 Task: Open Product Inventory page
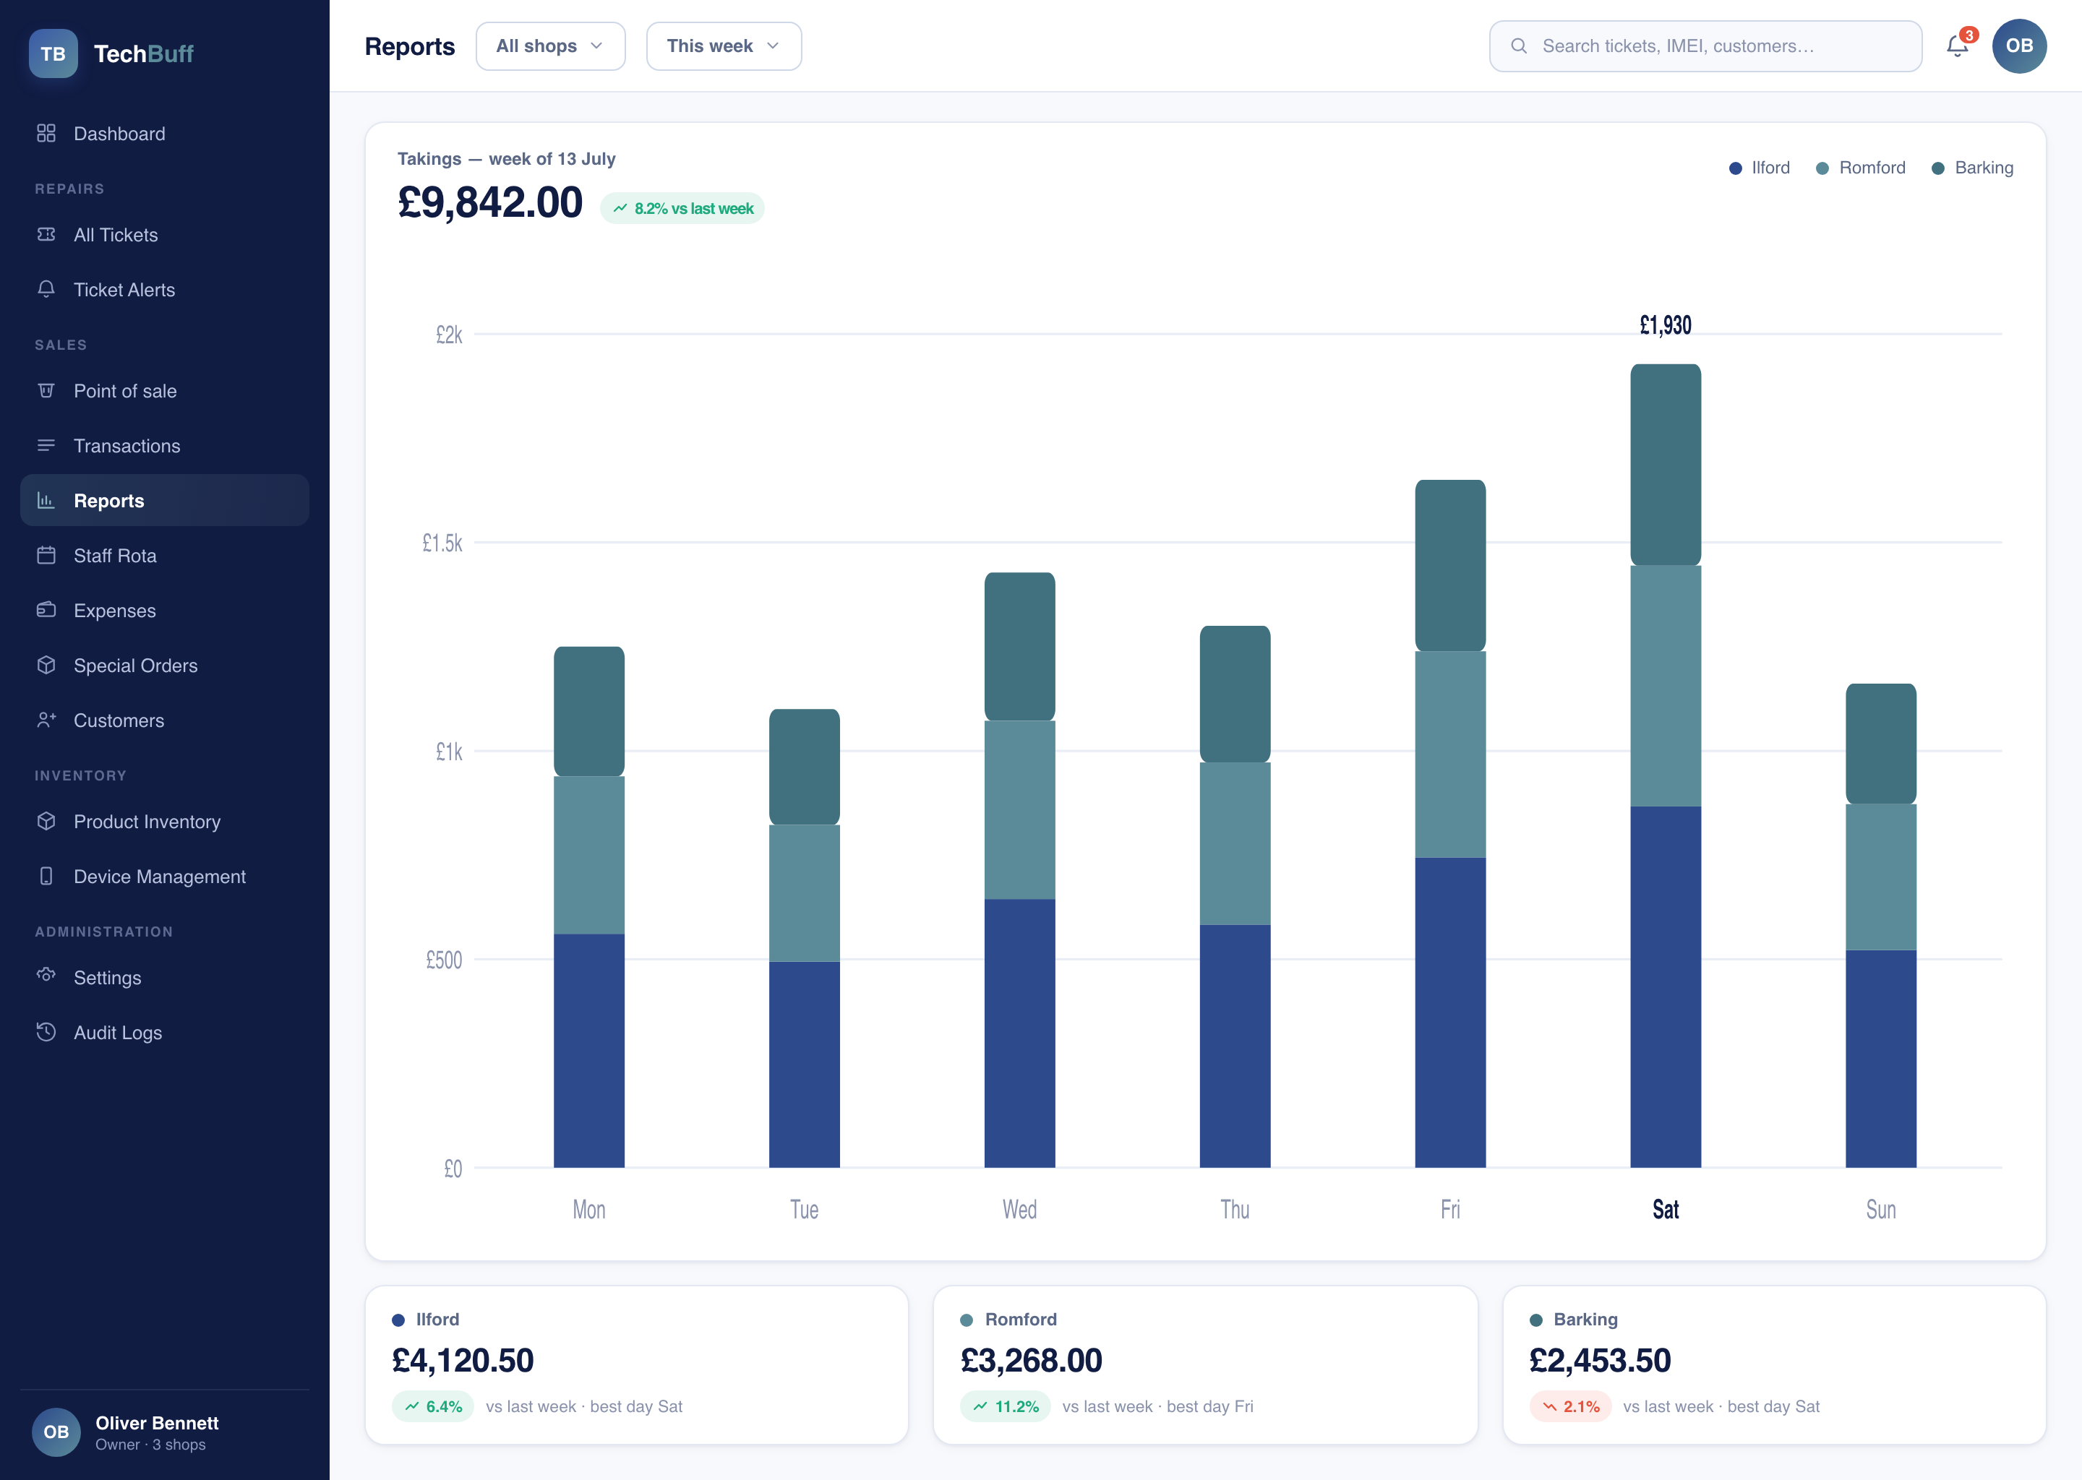click(x=164, y=821)
